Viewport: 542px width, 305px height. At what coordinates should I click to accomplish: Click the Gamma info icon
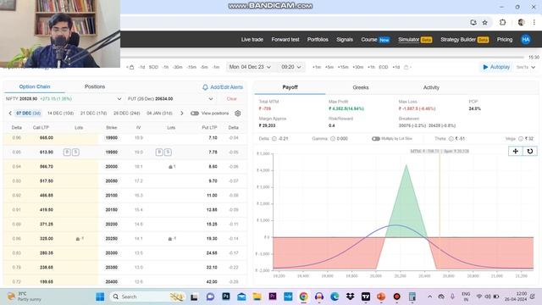coord(333,139)
